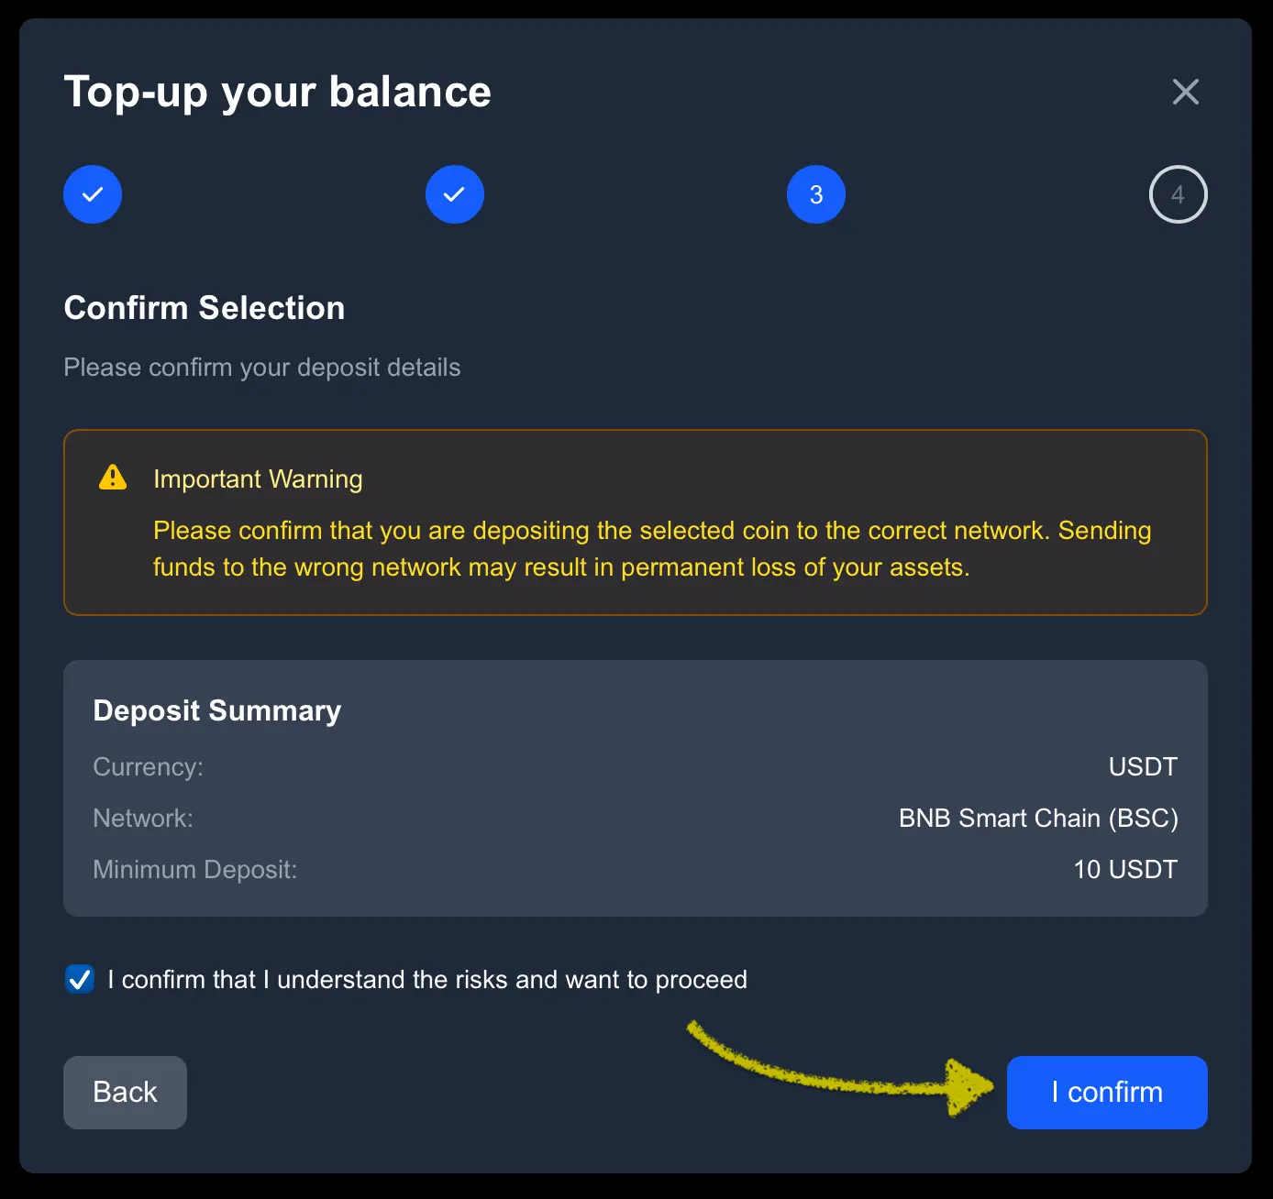Click the first completed step checkmark
The height and width of the screenshot is (1199, 1273).
point(93,194)
